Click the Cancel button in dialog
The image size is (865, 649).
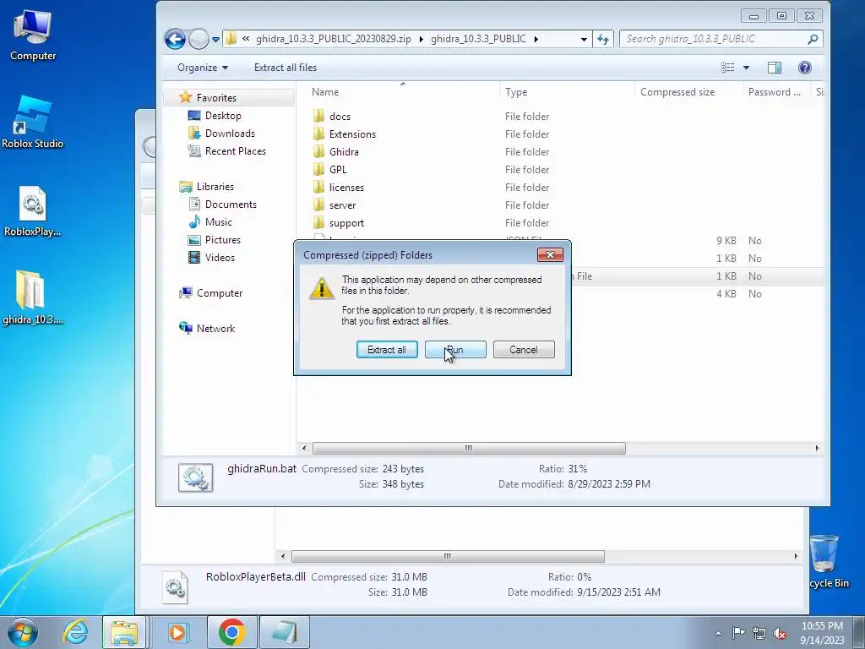(524, 349)
